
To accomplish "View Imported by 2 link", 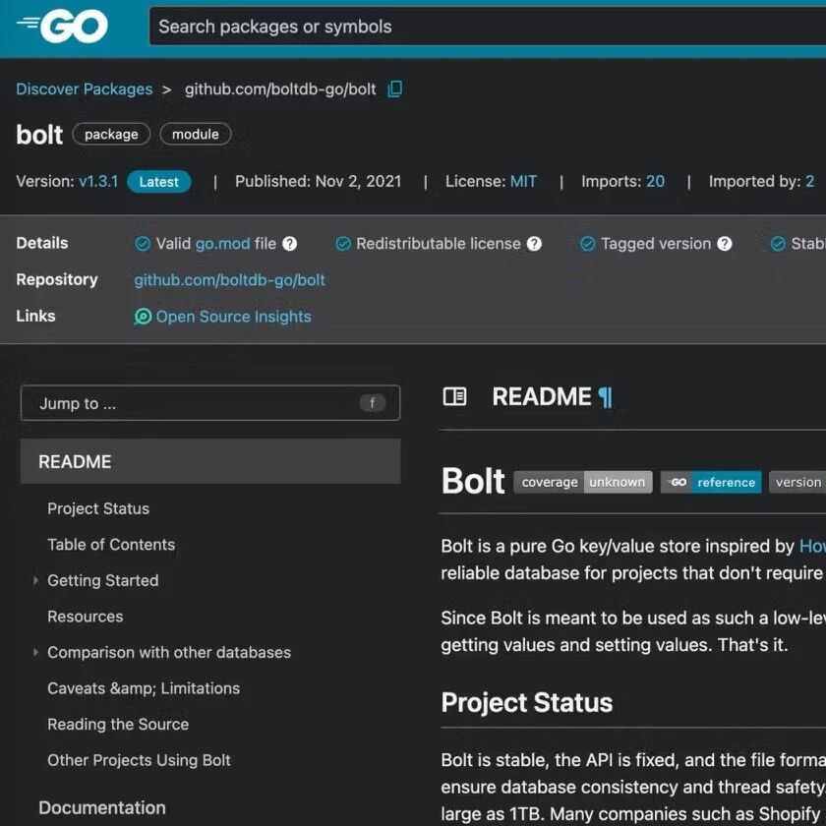I will pyautogui.click(x=809, y=181).
